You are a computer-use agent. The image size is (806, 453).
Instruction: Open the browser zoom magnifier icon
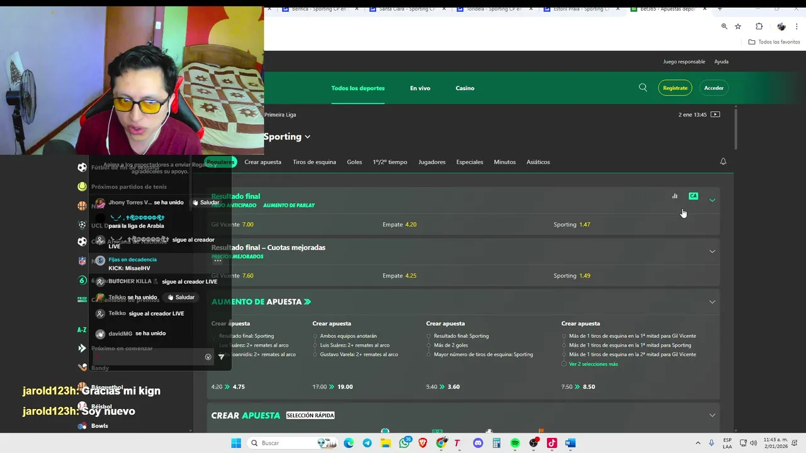[x=724, y=26]
